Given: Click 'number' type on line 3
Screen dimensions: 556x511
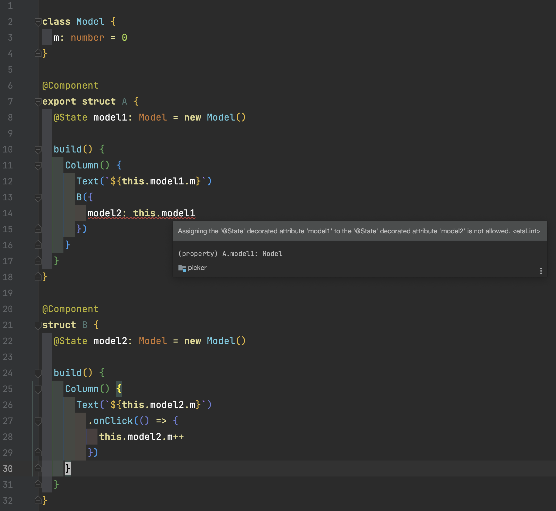Looking at the screenshot, I should (x=87, y=38).
